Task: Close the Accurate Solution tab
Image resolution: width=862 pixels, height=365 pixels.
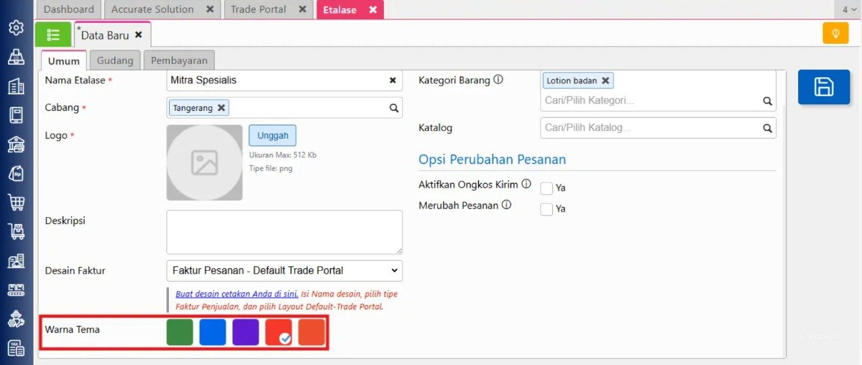Action: point(209,9)
